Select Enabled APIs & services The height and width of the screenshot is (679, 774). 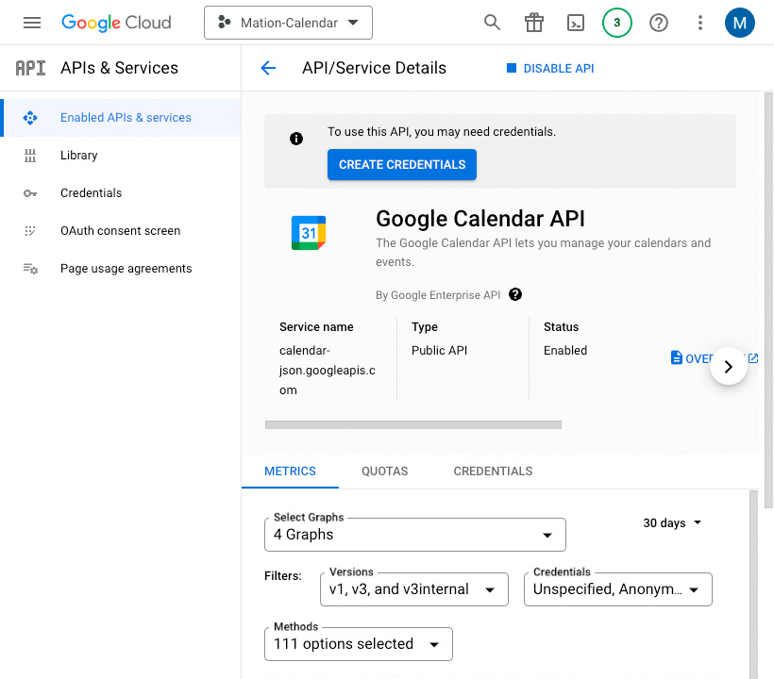(x=121, y=117)
